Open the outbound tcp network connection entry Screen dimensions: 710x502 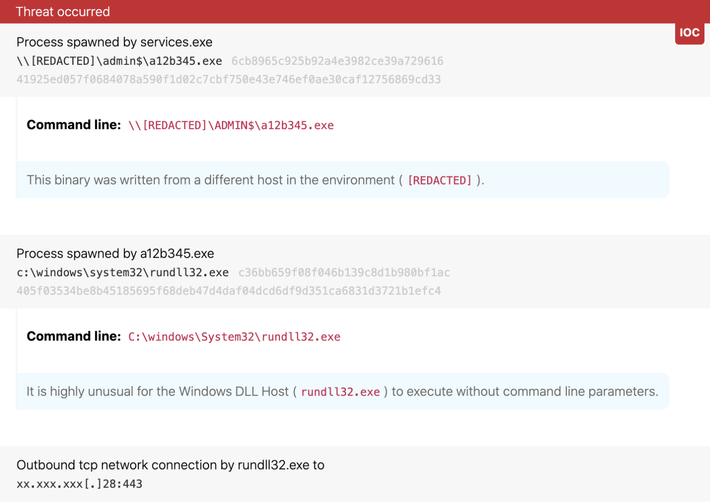170,465
